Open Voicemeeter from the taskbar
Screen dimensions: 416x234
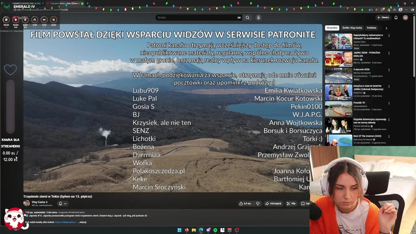coord(229,230)
